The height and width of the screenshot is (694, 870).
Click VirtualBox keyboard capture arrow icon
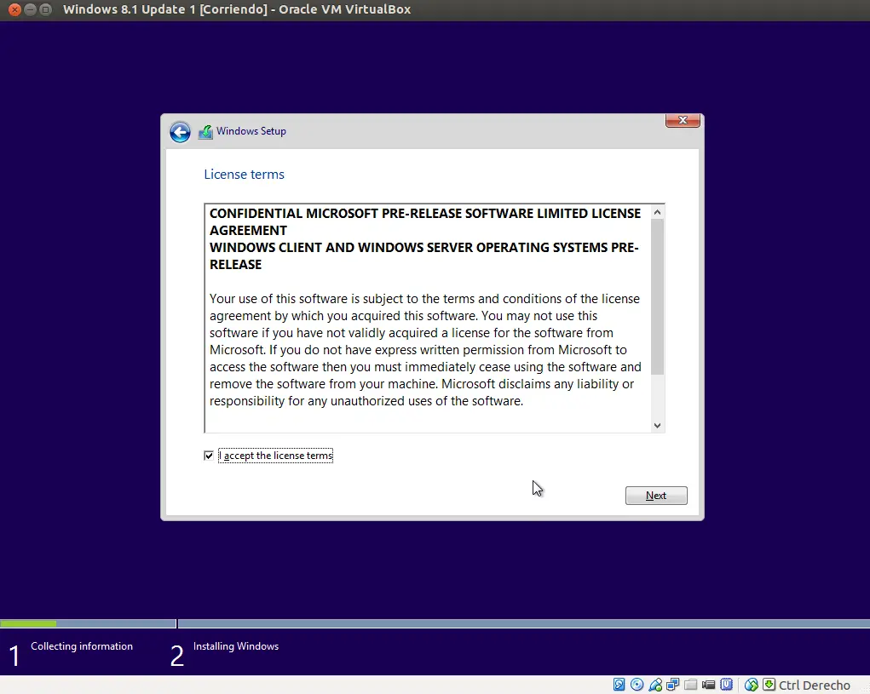[769, 685]
